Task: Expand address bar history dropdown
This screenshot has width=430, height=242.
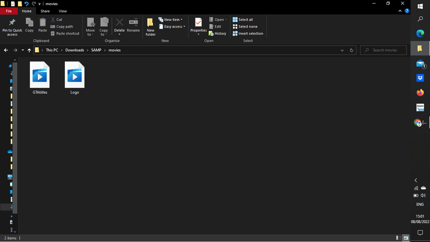Action: [x=342, y=50]
